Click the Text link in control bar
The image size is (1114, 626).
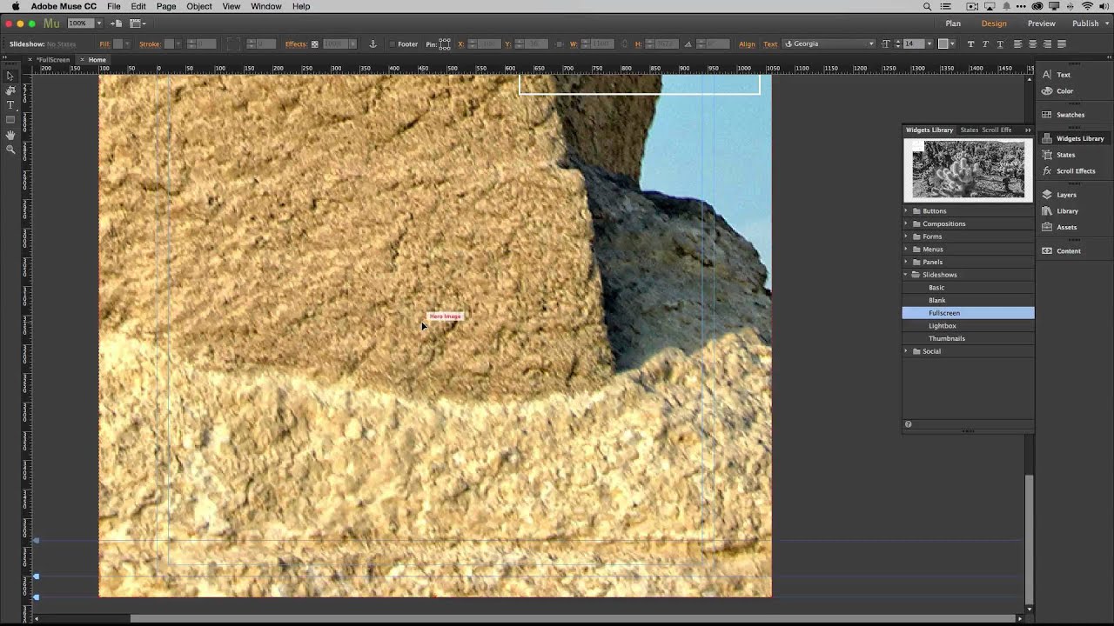(770, 44)
